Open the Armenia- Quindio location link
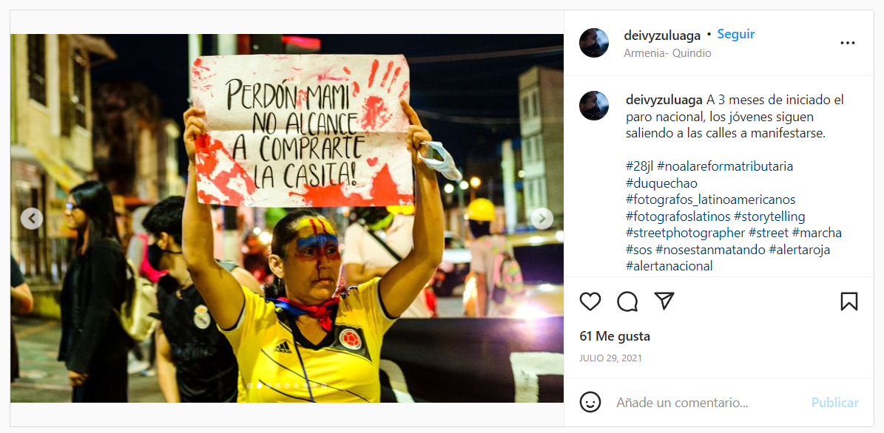This screenshot has width=884, height=433. [x=667, y=53]
